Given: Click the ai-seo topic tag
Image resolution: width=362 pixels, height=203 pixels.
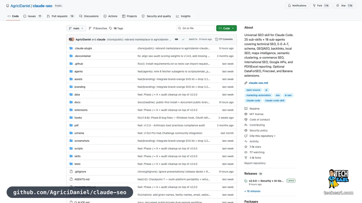Looking at the screenshot, I should pyautogui.click(x=288, y=95).
